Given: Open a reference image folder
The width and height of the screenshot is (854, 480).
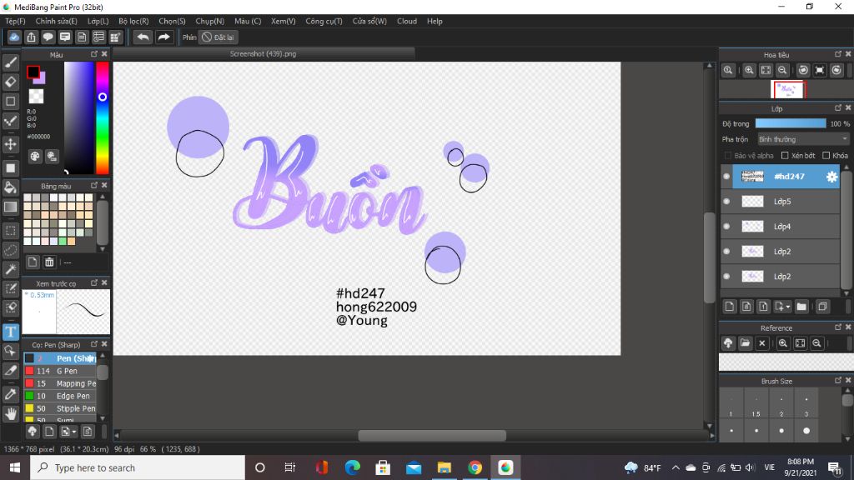Looking at the screenshot, I should [x=745, y=343].
